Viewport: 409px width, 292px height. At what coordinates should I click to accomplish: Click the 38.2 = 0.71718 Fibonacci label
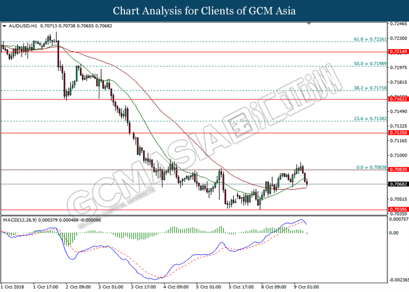point(370,88)
